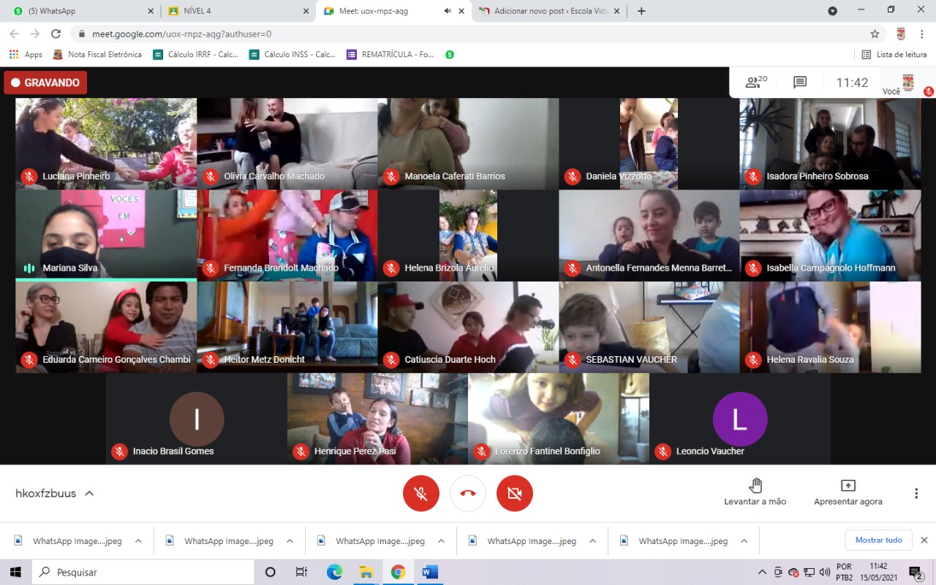Expand meeting details next to hkoxfzbuus
Viewport: 936px width, 585px height.
[x=89, y=494]
